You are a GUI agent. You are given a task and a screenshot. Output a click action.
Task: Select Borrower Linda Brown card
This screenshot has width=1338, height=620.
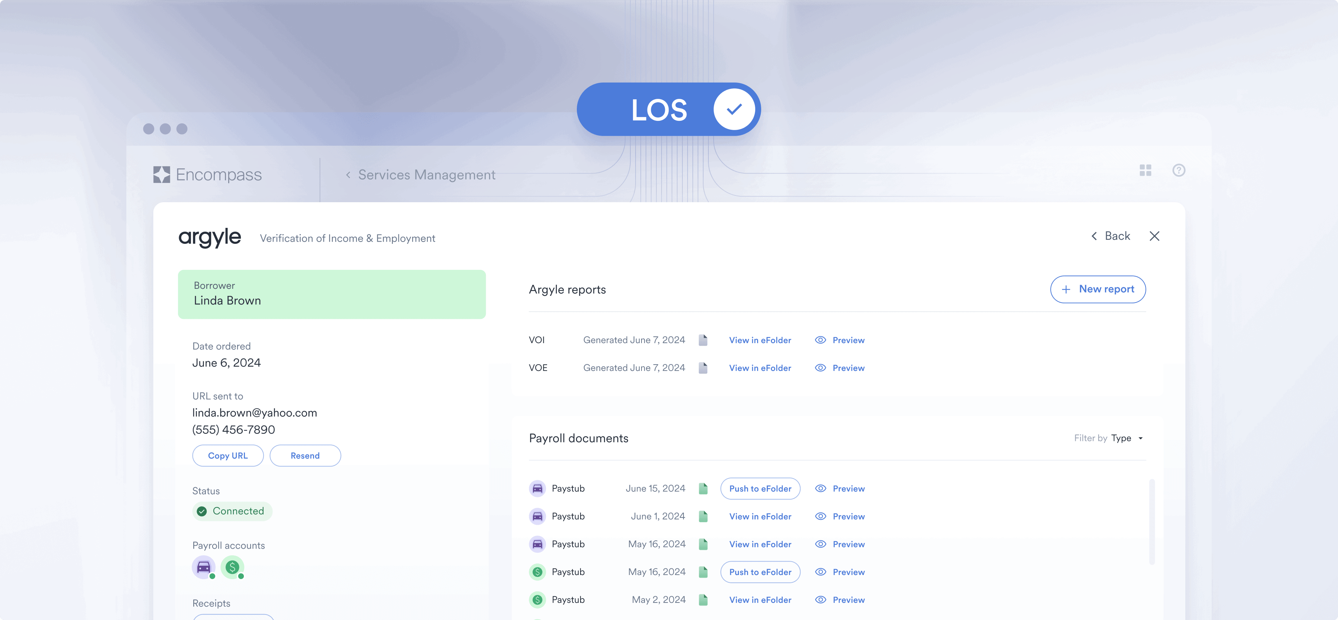pos(332,294)
